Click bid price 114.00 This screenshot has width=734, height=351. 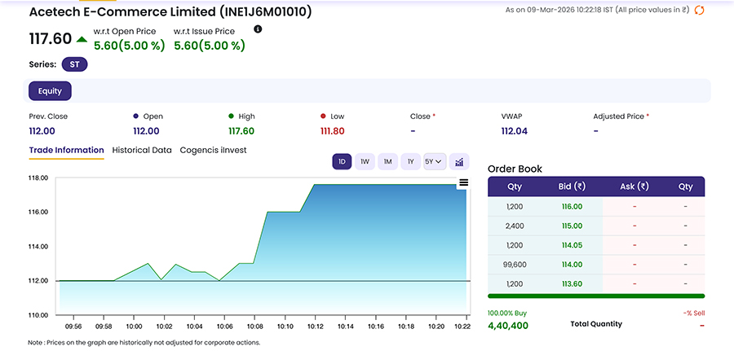572,265
